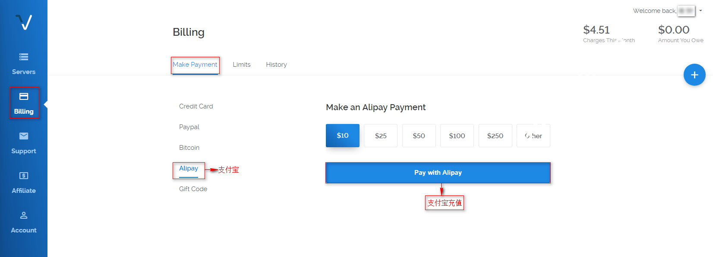
Task: Open the Gift Code option
Action: 193,189
